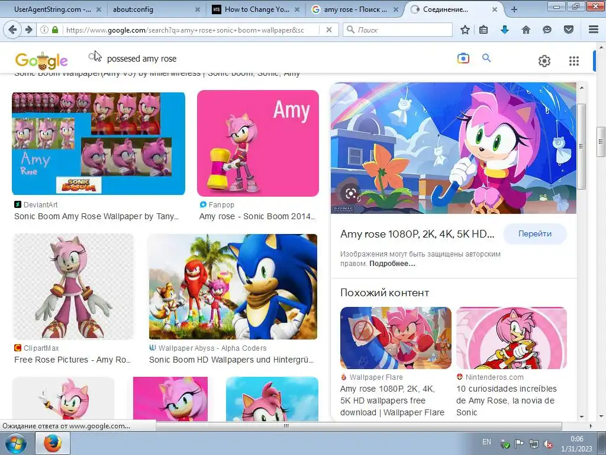This screenshot has height=455, width=606.
Task: Click the preview panel scrollbar down arrow
Action: 582,416
